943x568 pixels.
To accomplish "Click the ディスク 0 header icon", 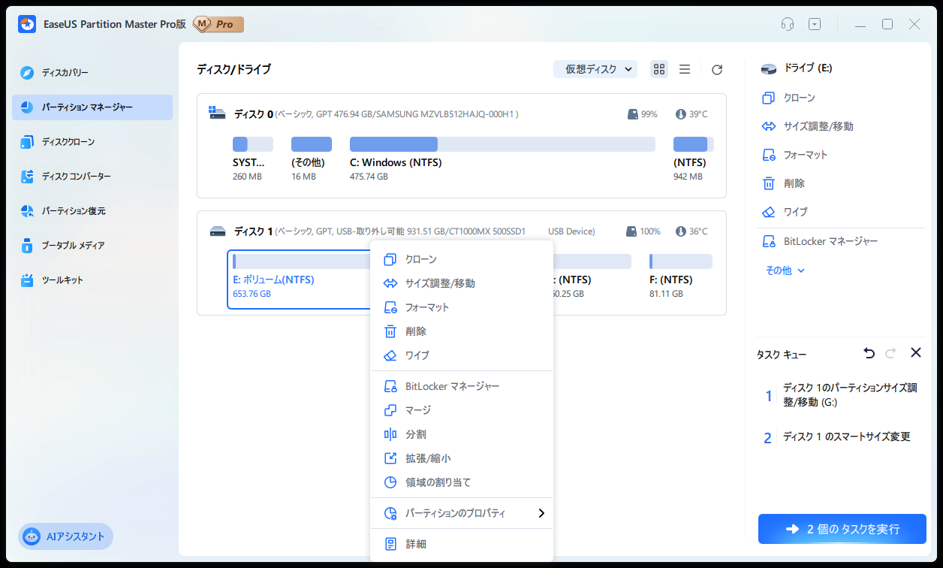I will 218,114.
